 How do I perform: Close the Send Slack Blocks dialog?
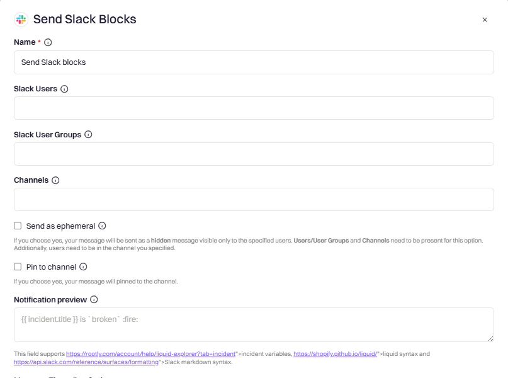tap(484, 20)
